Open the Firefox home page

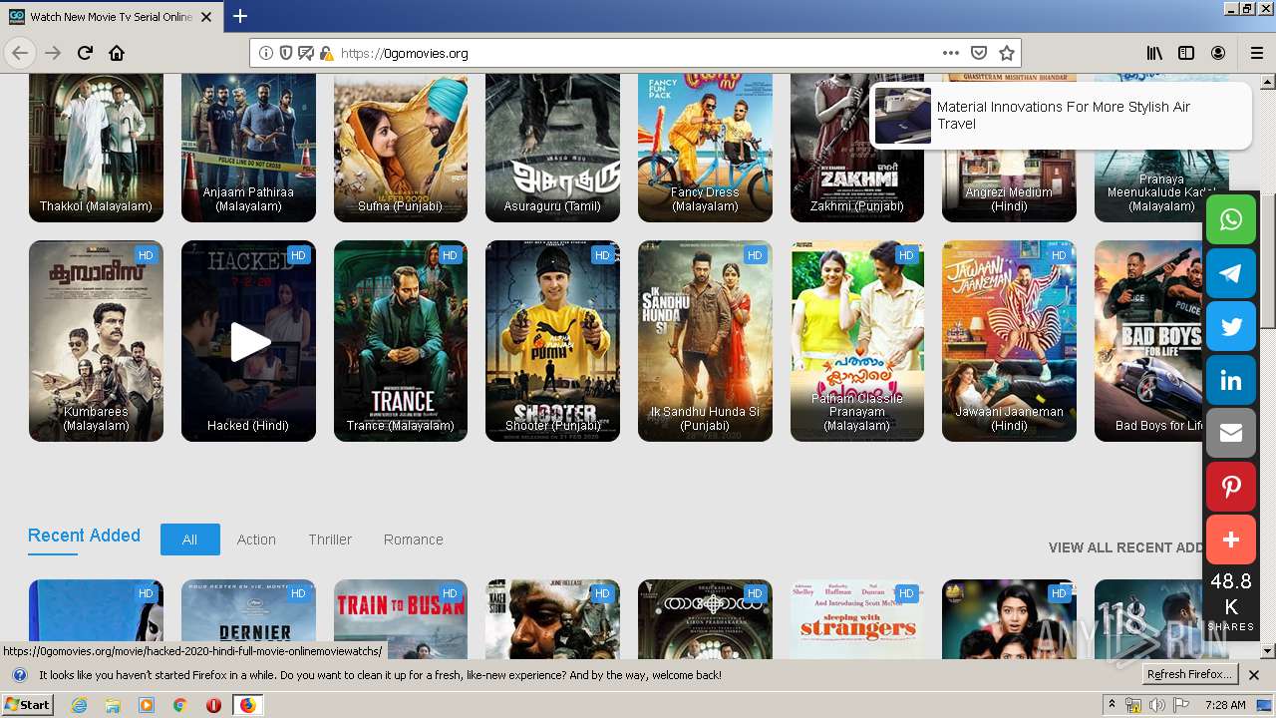pyautogui.click(x=117, y=53)
